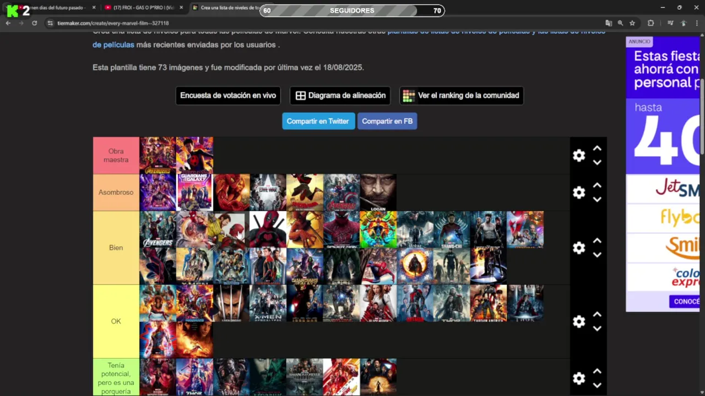This screenshot has height=396, width=705.
Task: Reload the tiermaker page
Action: (34, 23)
